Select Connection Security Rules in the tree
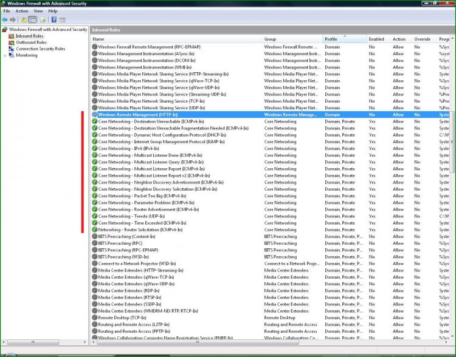456x357 pixels. (40, 49)
